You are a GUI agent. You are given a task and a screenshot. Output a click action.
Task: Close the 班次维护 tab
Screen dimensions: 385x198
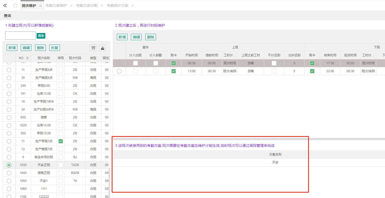[40, 6]
